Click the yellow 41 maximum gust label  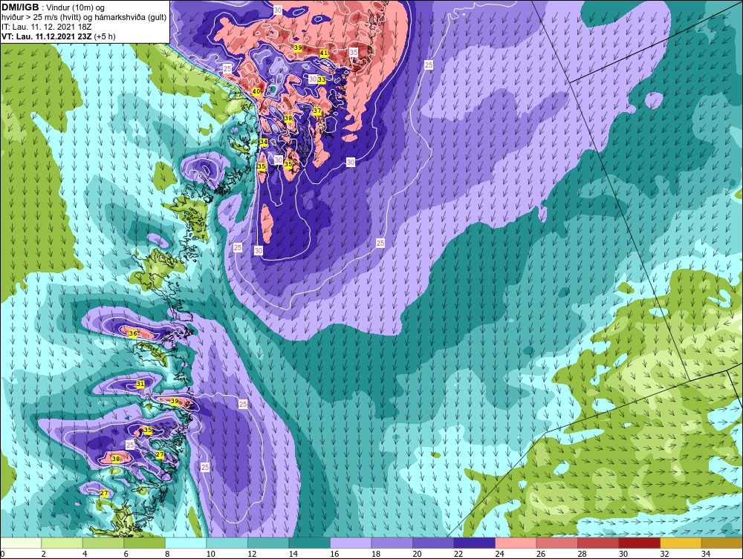click(324, 53)
